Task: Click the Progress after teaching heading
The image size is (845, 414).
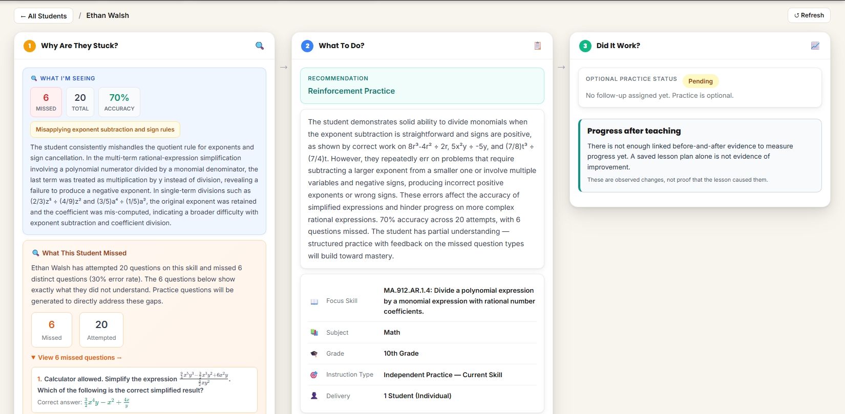Action: pos(634,131)
